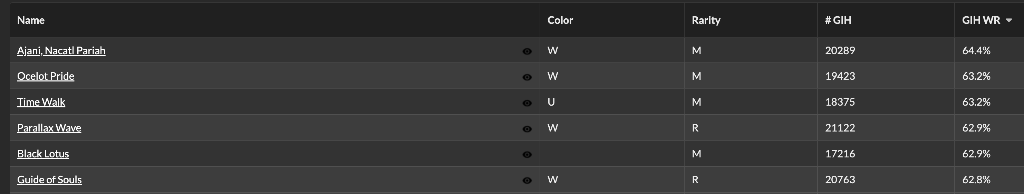The image size is (1024, 194).
Task: Click the 64.4% win rate cell
Action: point(976,50)
